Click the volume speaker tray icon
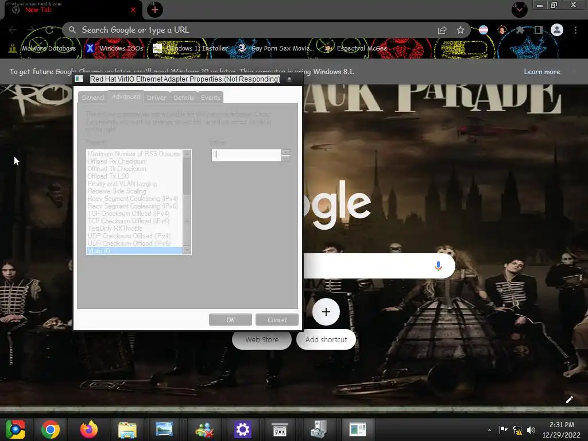This screenshot has height=441, width=588. coord(531,430)
